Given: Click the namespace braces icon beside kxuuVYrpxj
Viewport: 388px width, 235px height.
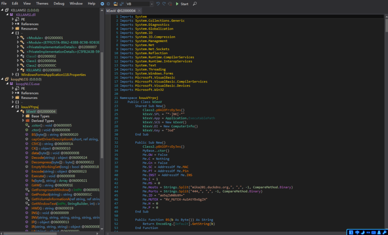Looking at the screenshot, I should tap(17, 107).
